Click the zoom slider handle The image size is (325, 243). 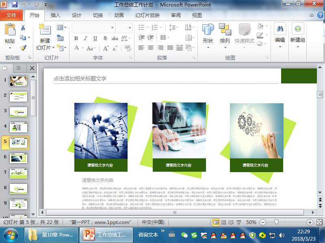click(x=277, y=222)
